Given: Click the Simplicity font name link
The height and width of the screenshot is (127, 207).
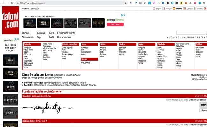Looking at the screenshot, I should (27, 96).
